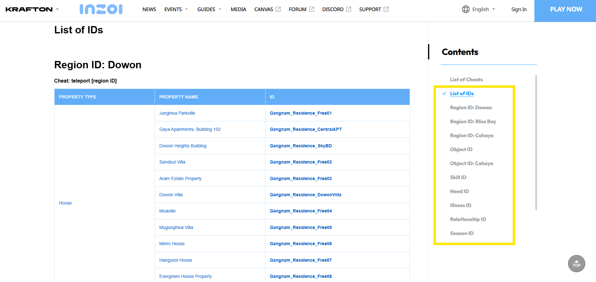The width and height of the screenshot is (596, 282).
Task: Click the external link icon beside FORUM
Action: pos(311,9)
